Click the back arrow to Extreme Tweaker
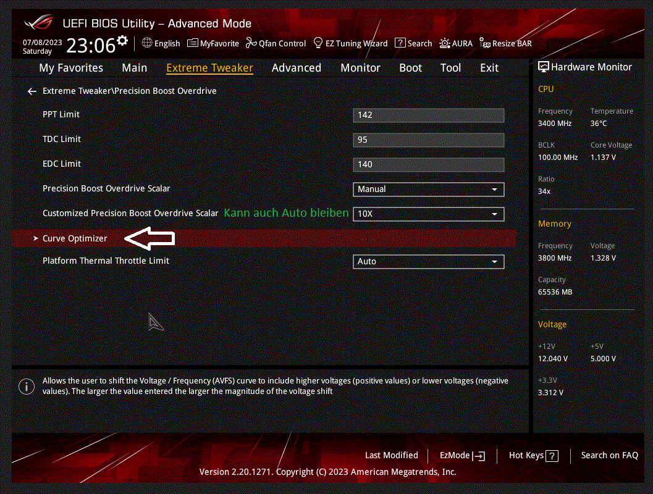This screenshot has width=653, height=494. 32,91
